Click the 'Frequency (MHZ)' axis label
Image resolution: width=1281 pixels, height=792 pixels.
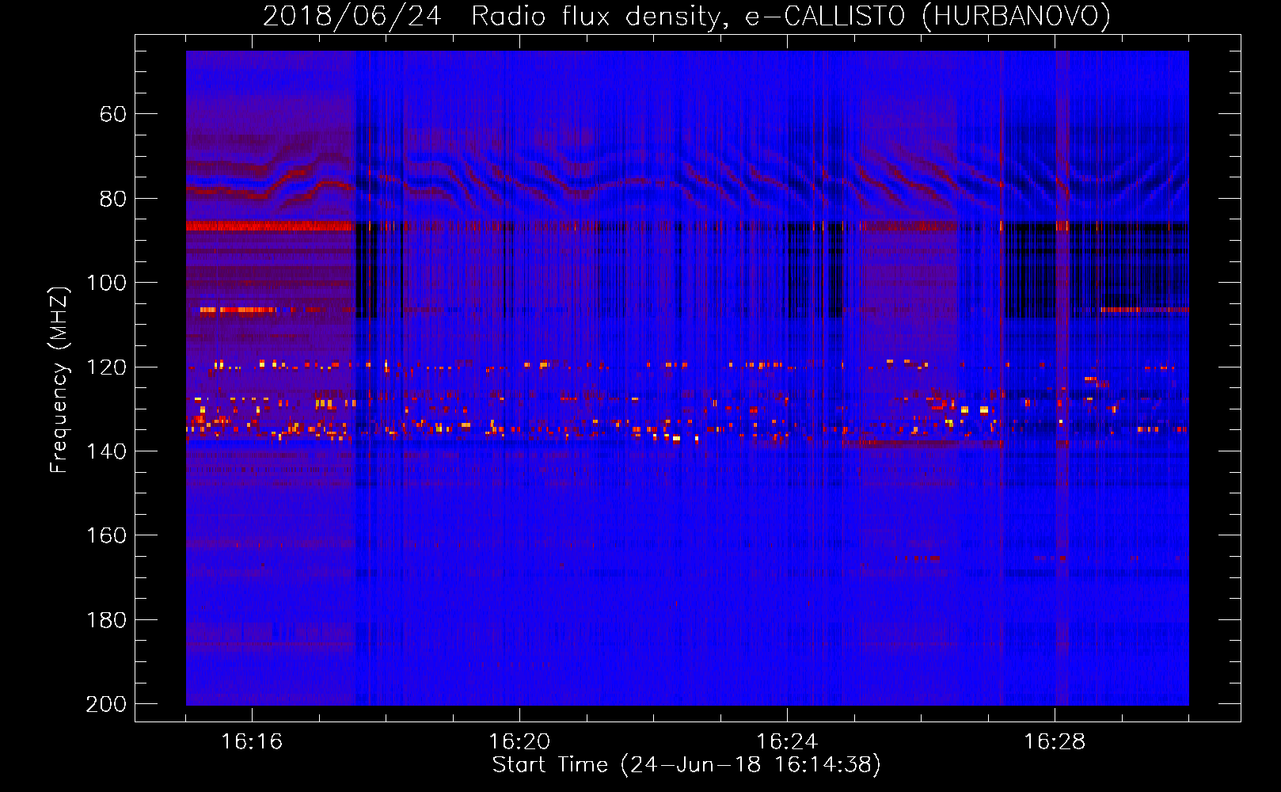point(59,379)
